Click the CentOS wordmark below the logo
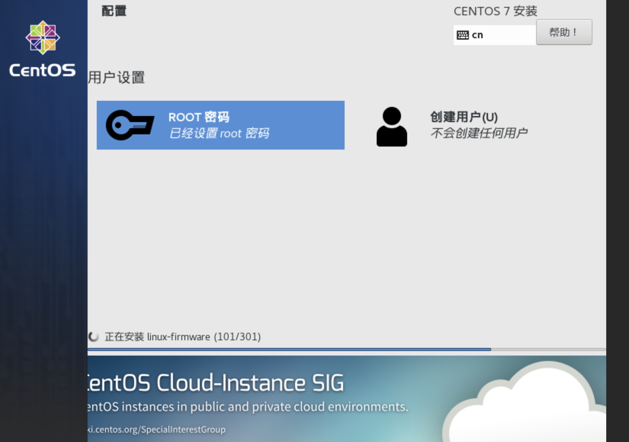Screen dimensions: 629x442 tap(42, 70)
